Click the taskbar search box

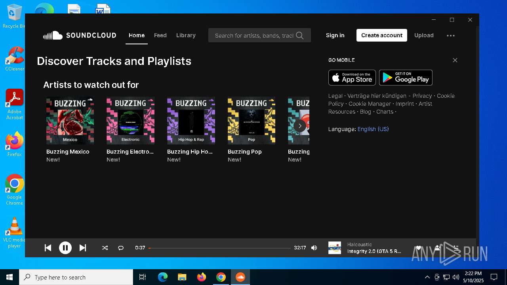[x=76, y=277]
